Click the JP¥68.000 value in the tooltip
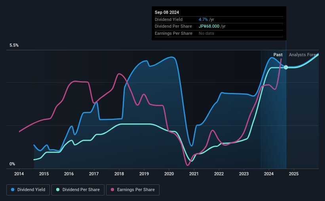This screenshot has height=201, width=325. [x=211, y=26]
